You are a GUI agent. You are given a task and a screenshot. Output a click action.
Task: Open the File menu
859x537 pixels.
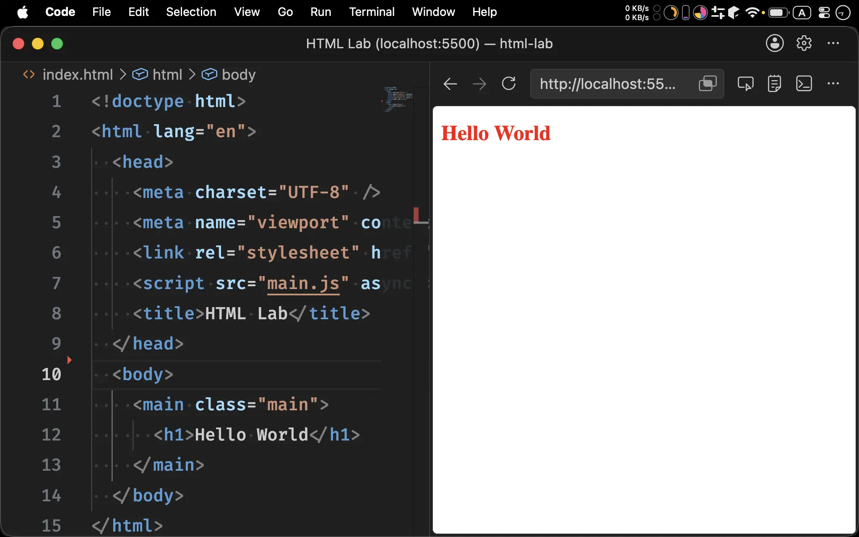point(102,12)
